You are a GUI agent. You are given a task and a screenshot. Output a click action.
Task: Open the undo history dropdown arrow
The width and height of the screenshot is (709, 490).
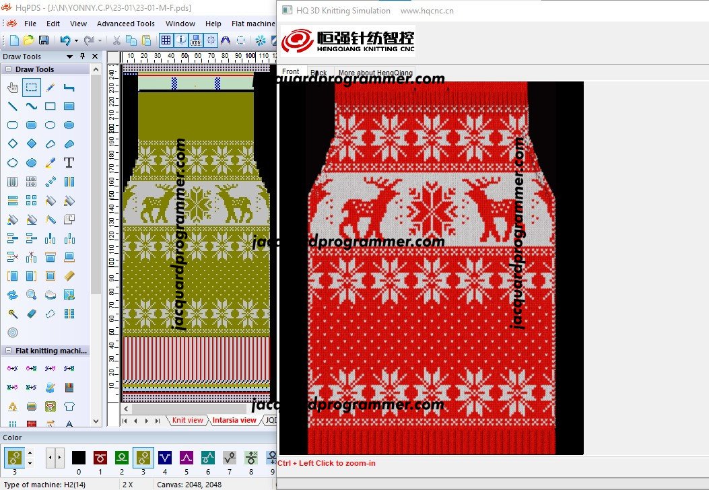point(76,40)
